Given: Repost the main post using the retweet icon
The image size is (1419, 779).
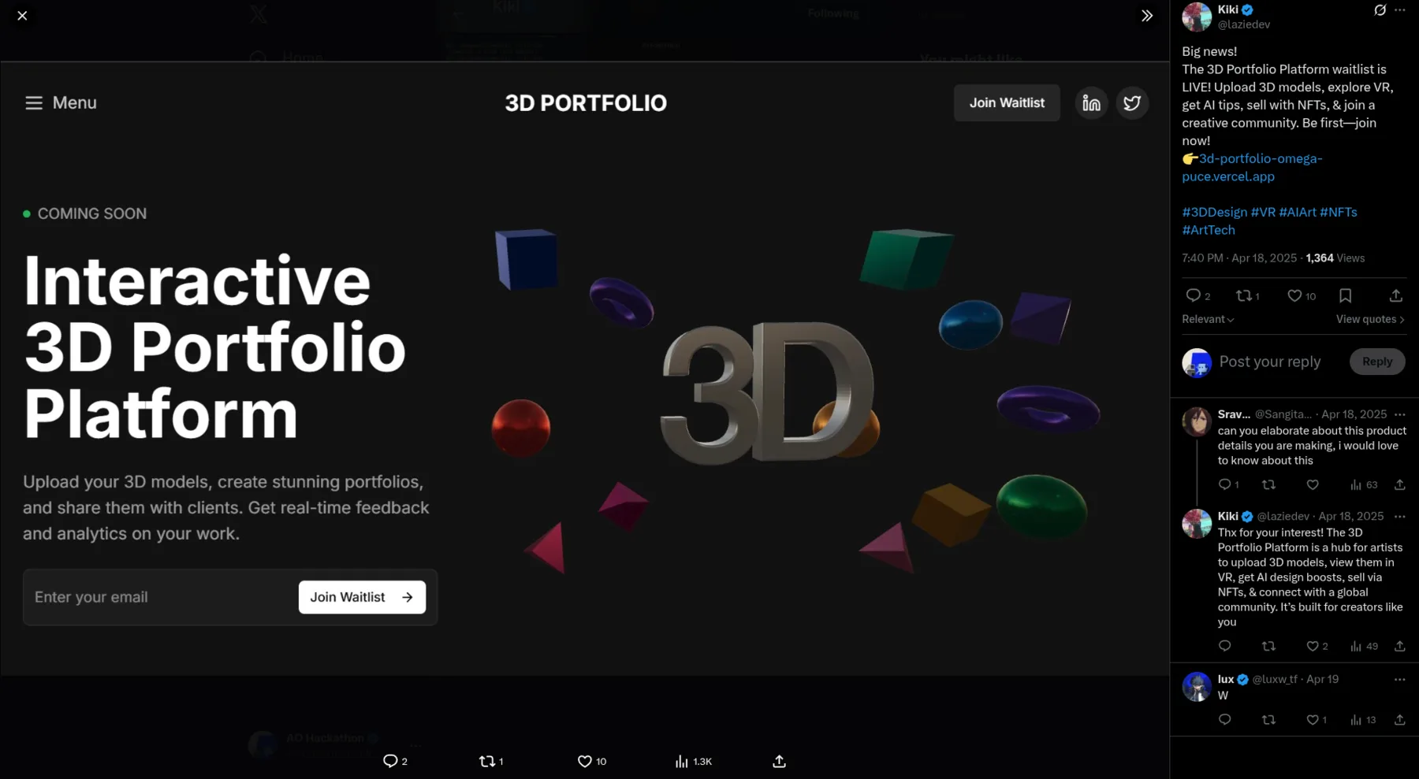Looking at the screenshot, I should 1243,295.
